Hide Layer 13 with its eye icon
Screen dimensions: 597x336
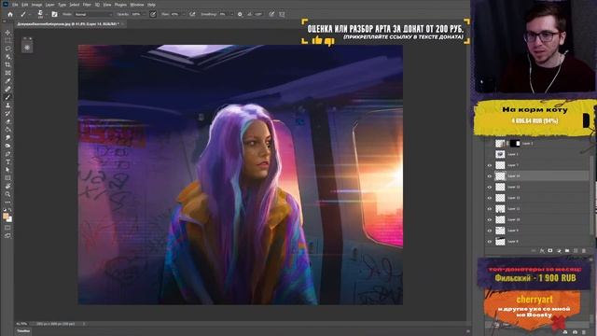pyautogui.click(x=490, y=187)
